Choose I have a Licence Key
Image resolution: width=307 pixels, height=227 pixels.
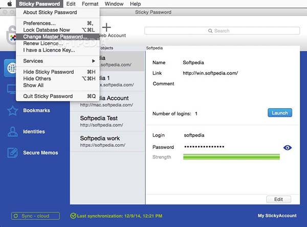point(58,50)
